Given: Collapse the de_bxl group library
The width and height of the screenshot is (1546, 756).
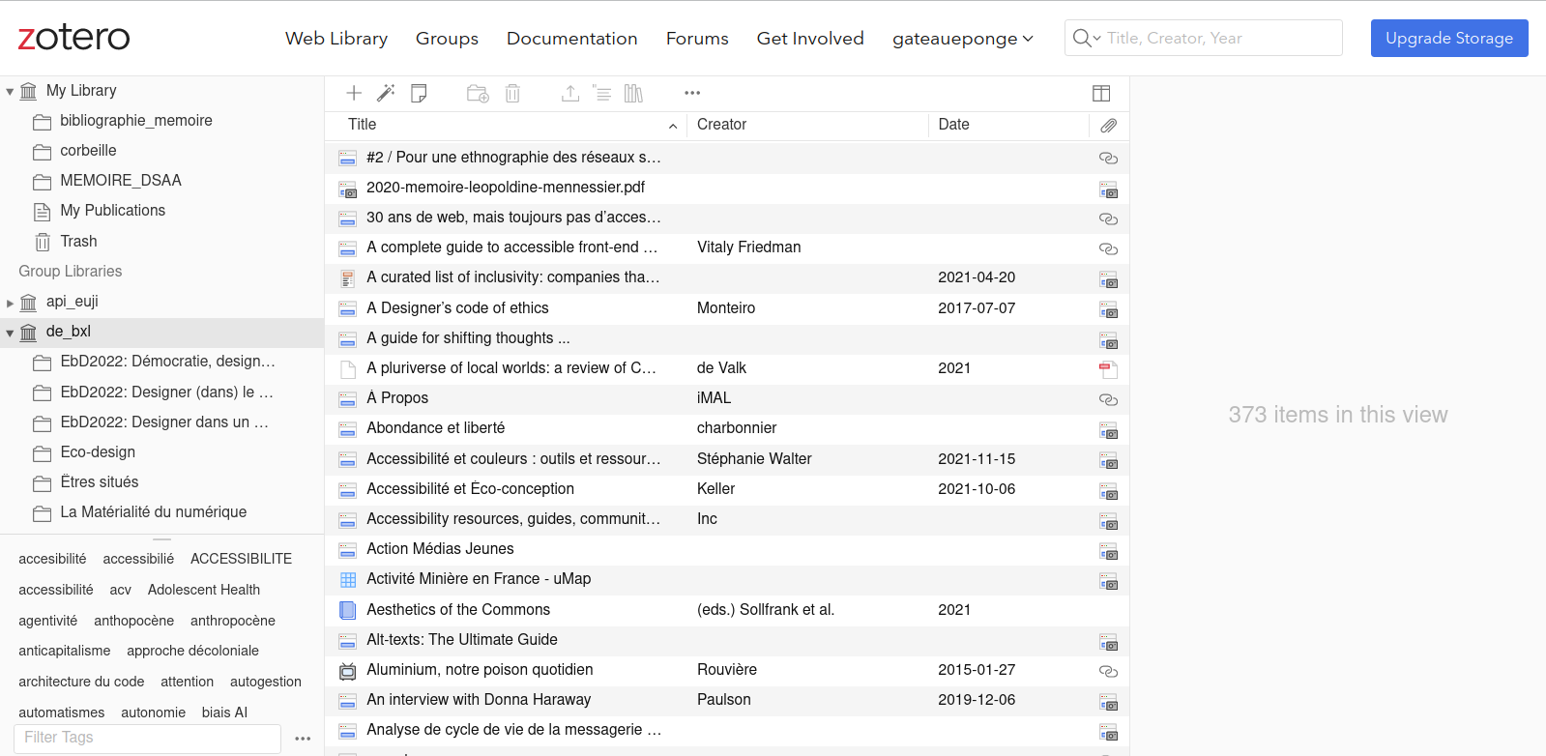Looking at the screenshot, I should (x=10, y=333).
